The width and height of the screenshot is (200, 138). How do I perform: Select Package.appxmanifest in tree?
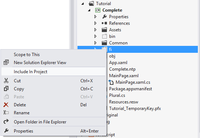pyautogui.click(x=131, y=89)
